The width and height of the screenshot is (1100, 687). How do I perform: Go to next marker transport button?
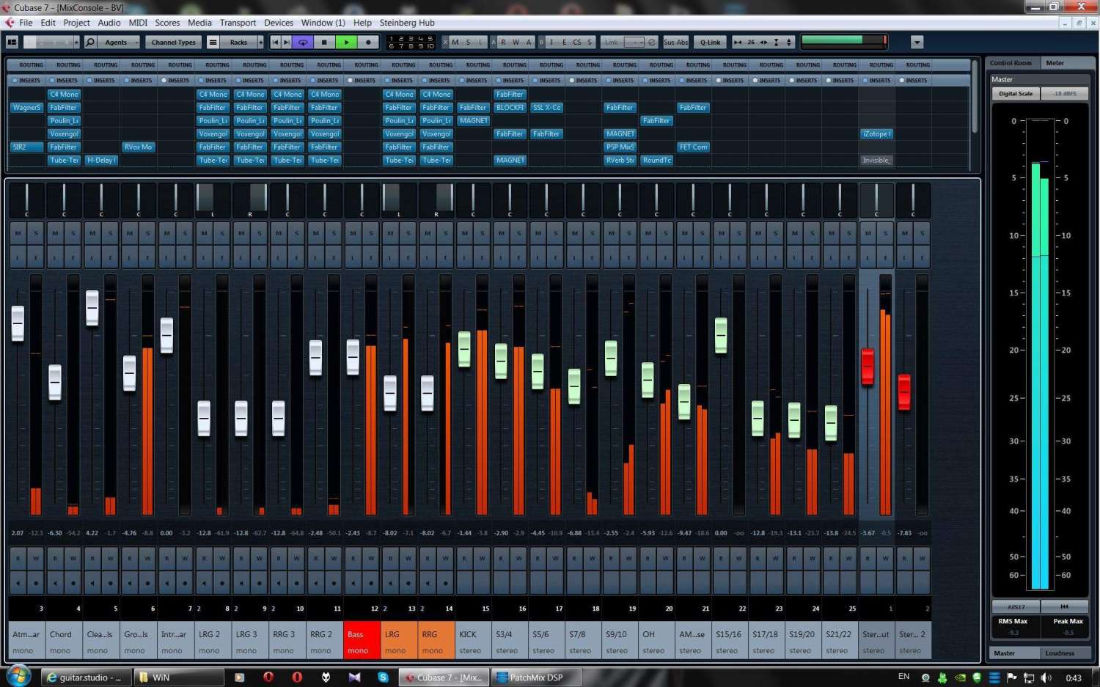(287, 42)
